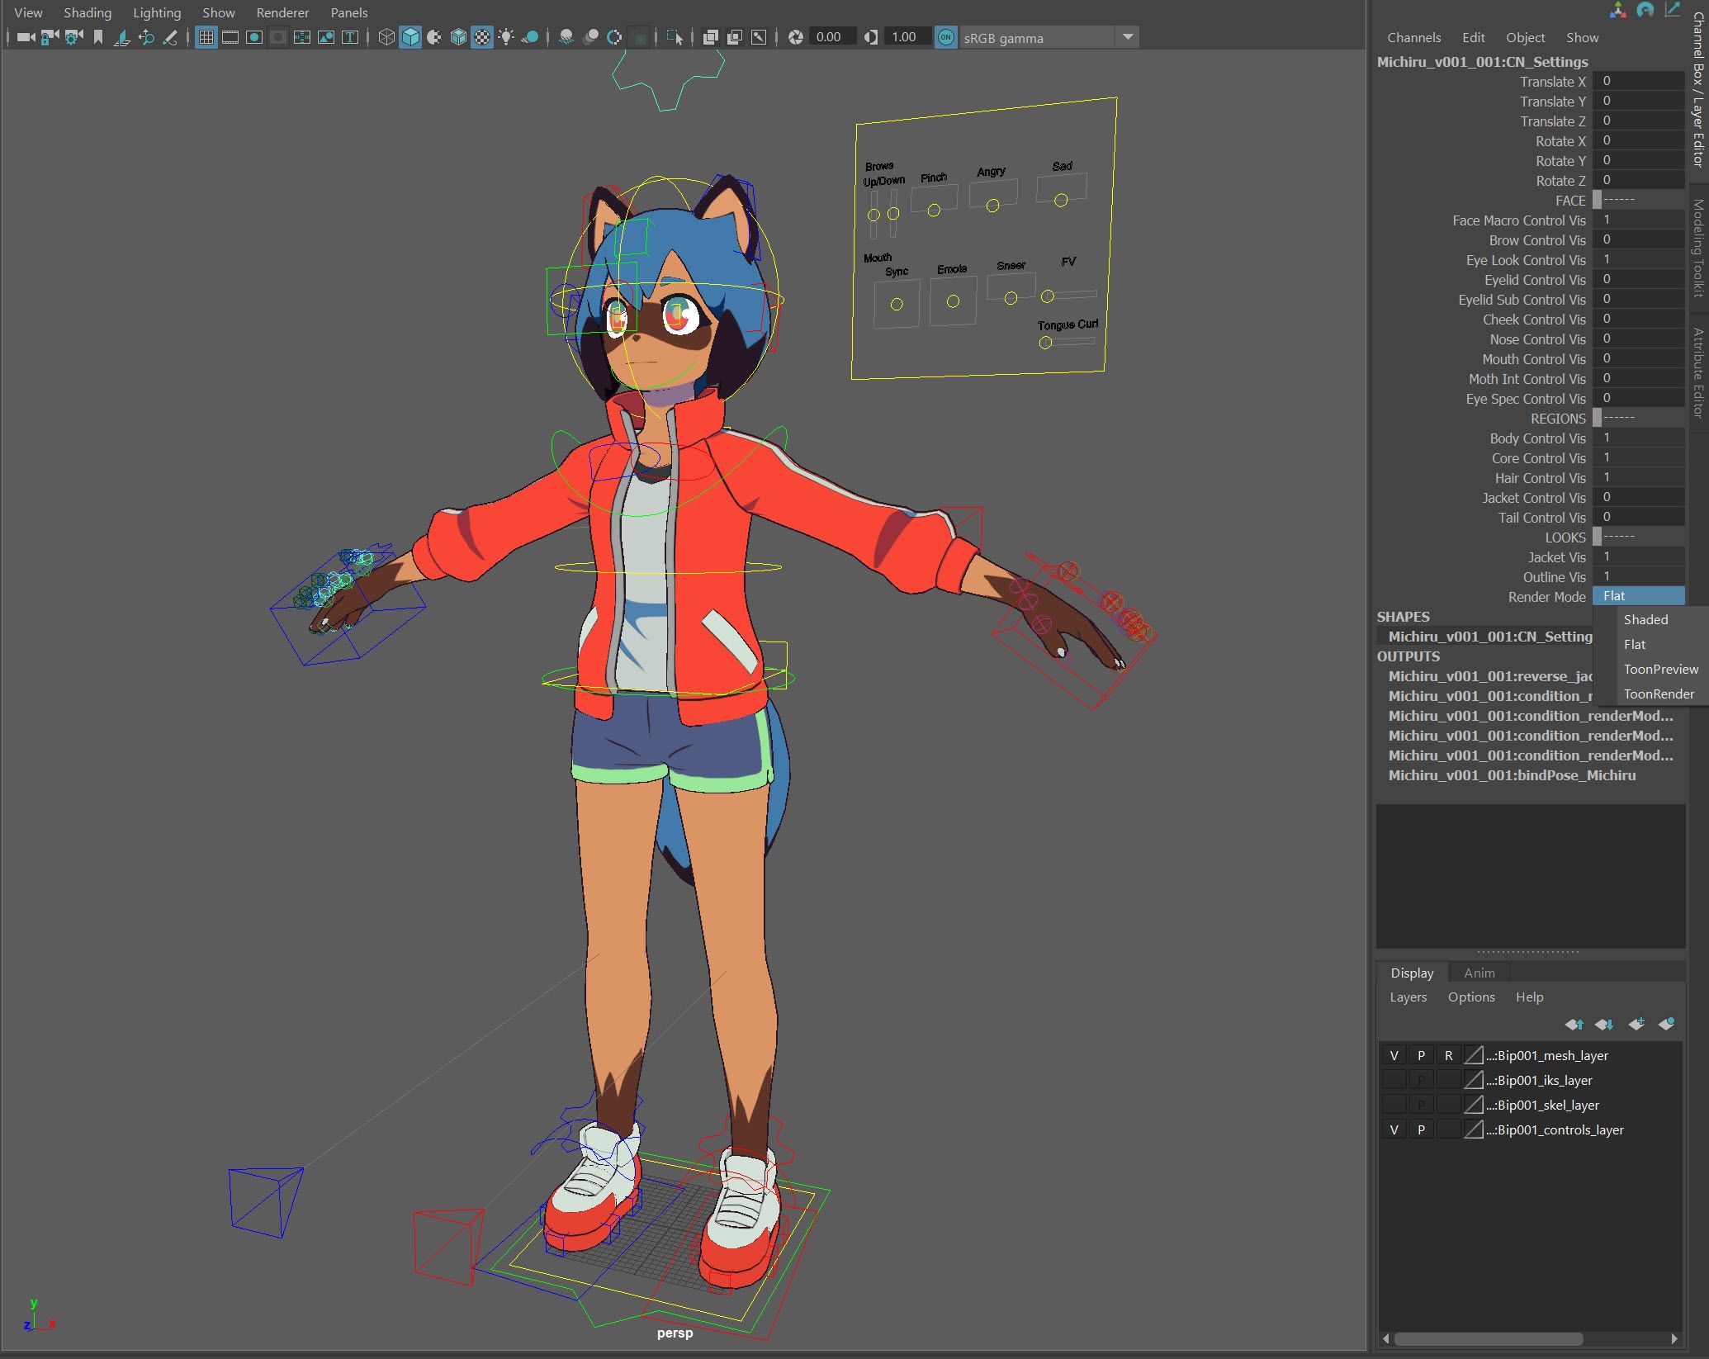The width and height of the screenshot is (1709, 1359).
Task: Toggle the View Transform ON button
Action: tap(946, 37)
